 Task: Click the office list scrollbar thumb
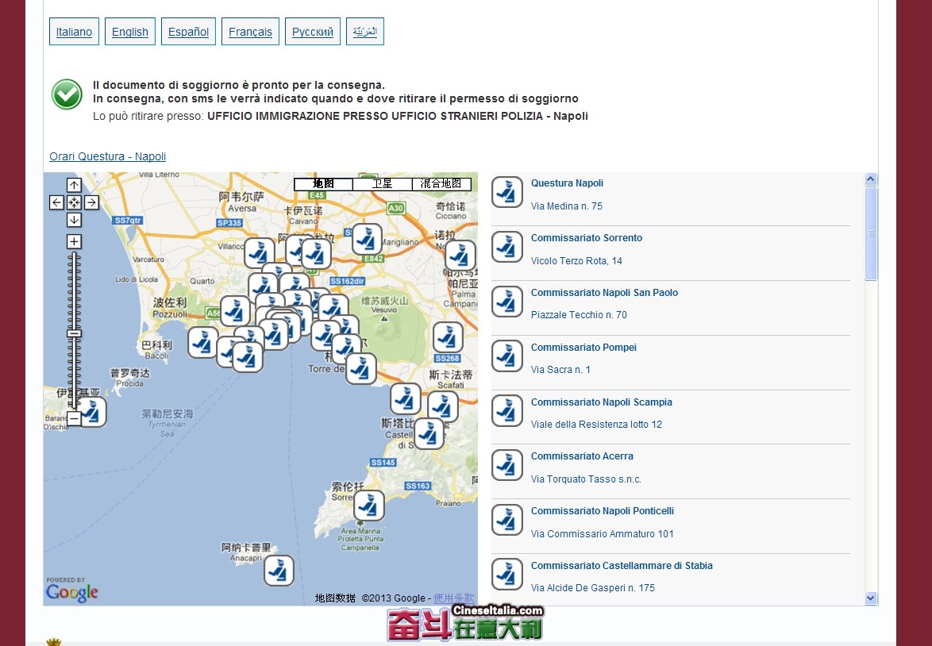pos(871,233)
